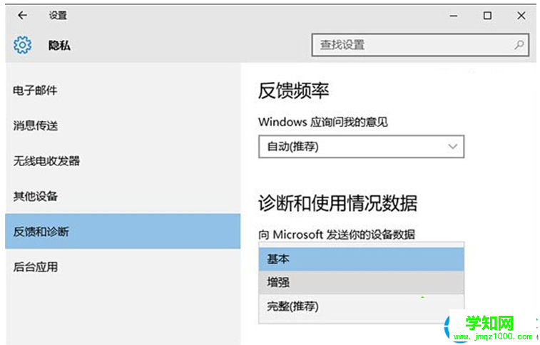Click the chevron arrow on feedback dropdown
Screen dimensions: 540x345
click(452, 146)
